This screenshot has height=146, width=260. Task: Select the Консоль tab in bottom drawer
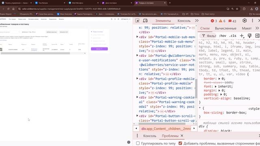pos(149,136)
